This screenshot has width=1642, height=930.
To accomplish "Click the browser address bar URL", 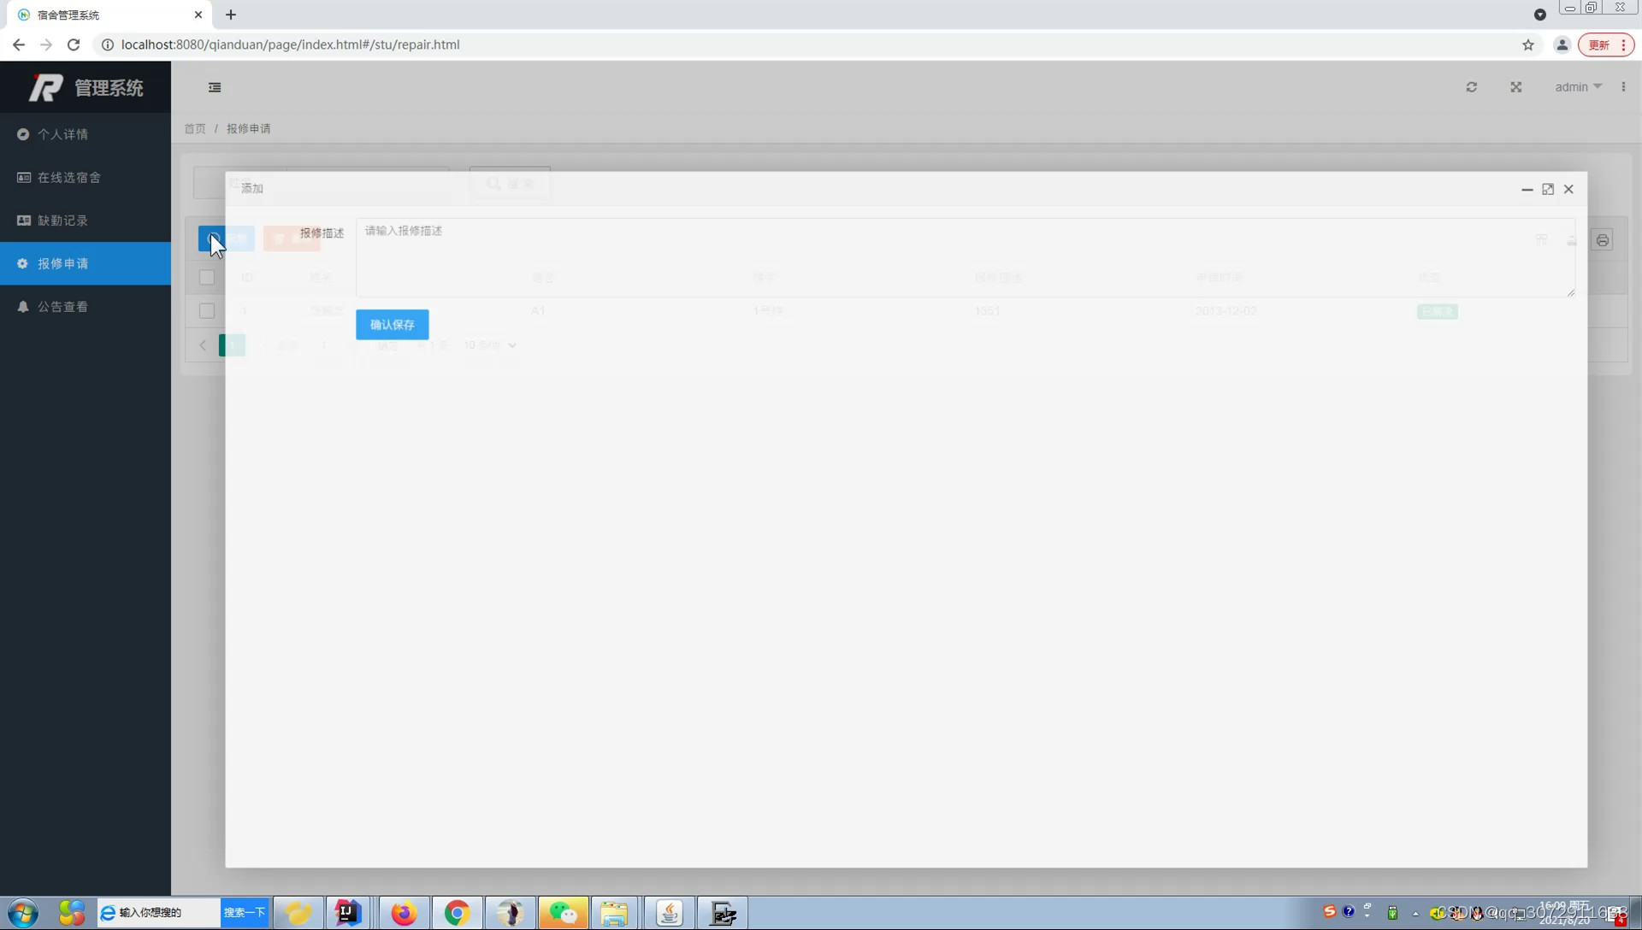I will click(x=290, y=44).
